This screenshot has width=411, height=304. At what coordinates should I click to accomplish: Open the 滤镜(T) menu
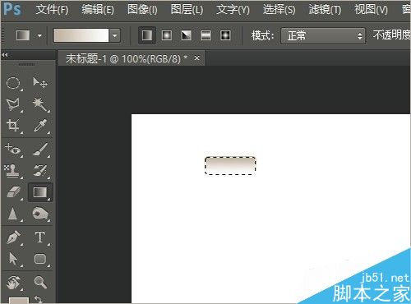tap(325, 10)
